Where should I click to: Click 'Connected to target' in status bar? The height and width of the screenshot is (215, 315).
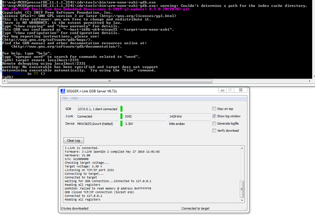click(x=195, y=208)
